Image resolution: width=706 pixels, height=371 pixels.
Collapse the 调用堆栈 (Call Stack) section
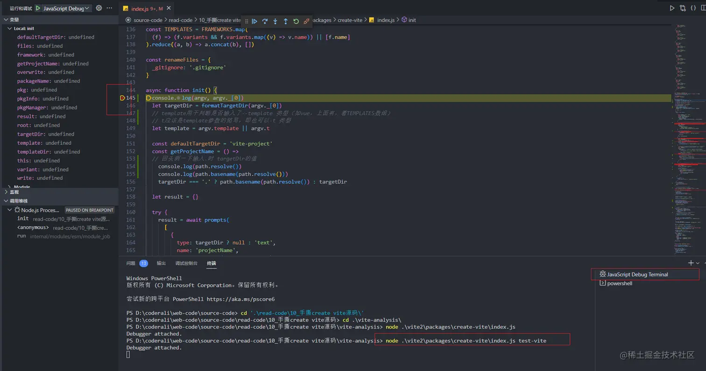[x=59, y=201]
